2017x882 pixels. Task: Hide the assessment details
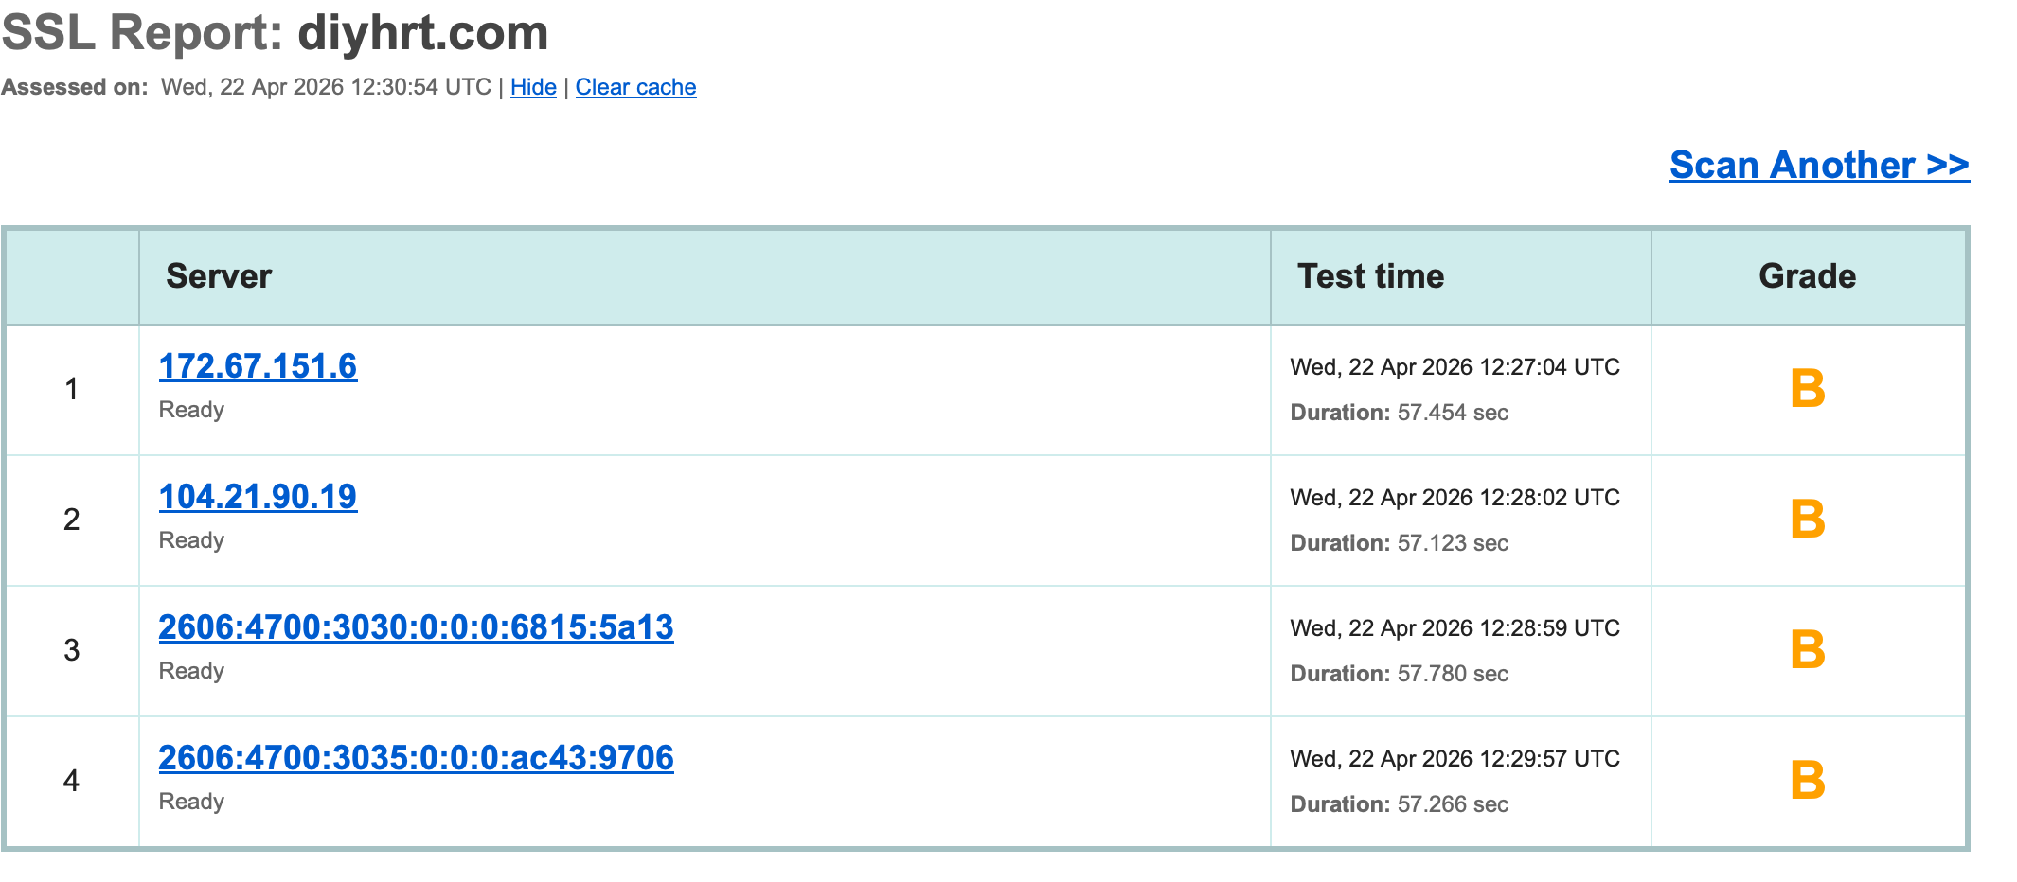[532, 86]
